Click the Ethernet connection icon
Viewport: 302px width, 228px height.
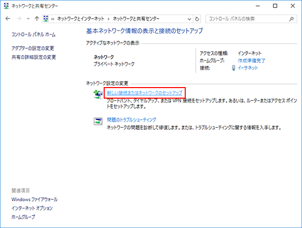pos(234,68)
